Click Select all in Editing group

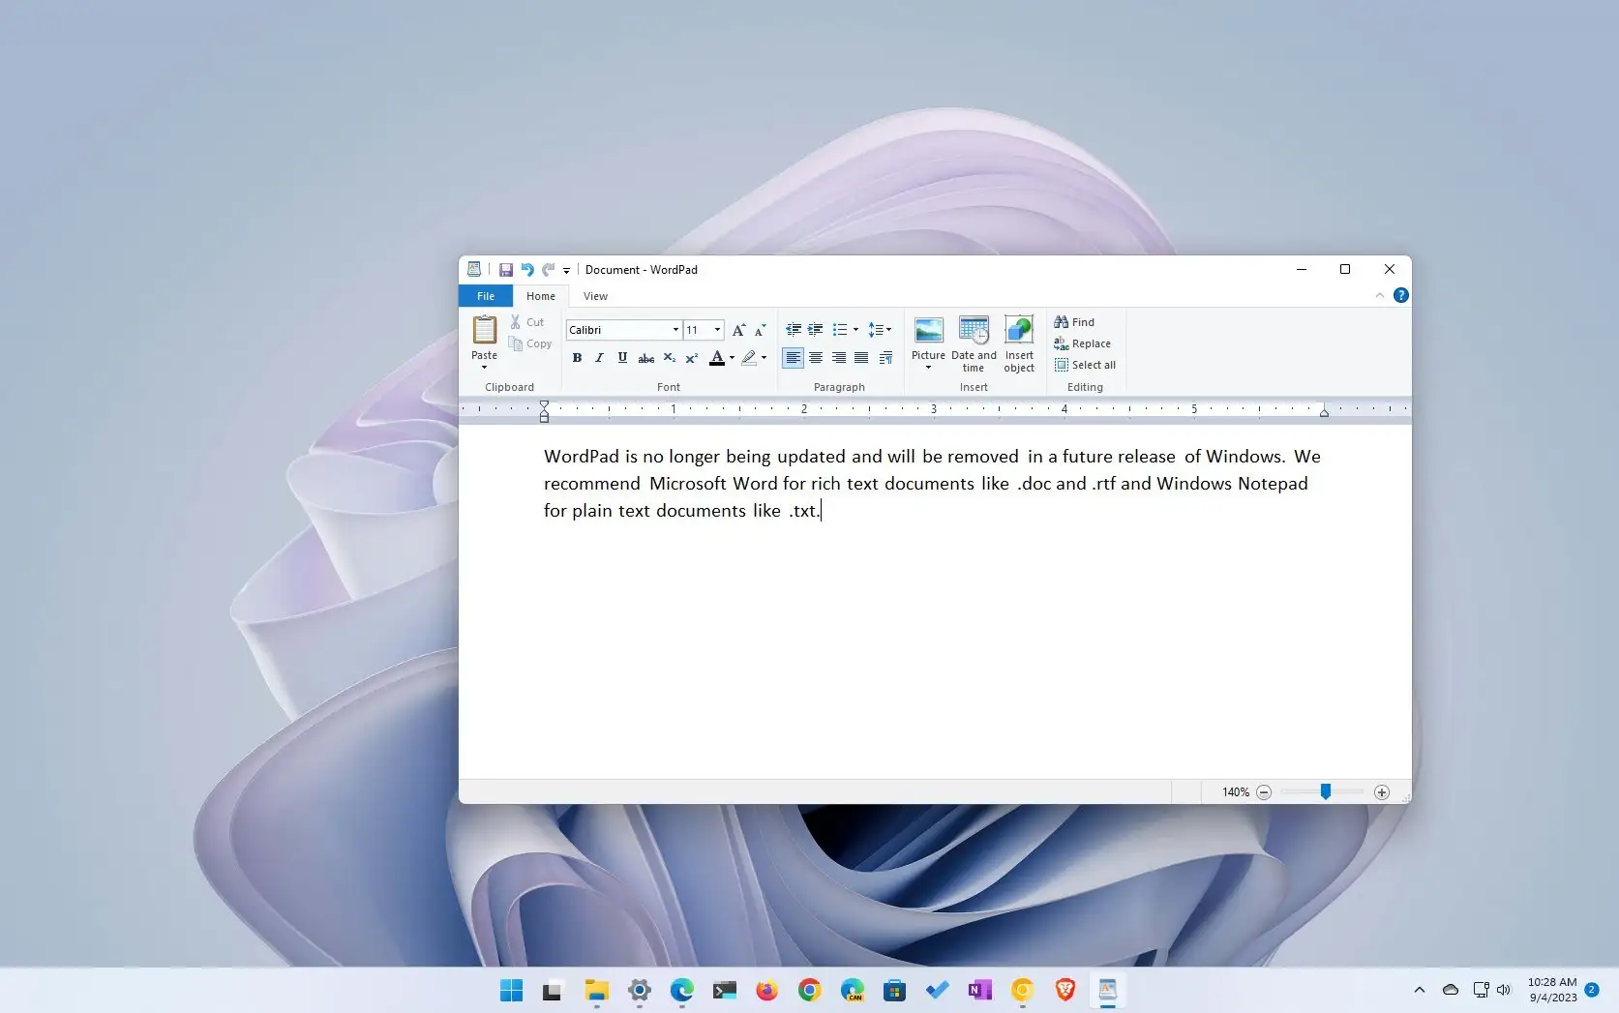tap(1085, 365)
